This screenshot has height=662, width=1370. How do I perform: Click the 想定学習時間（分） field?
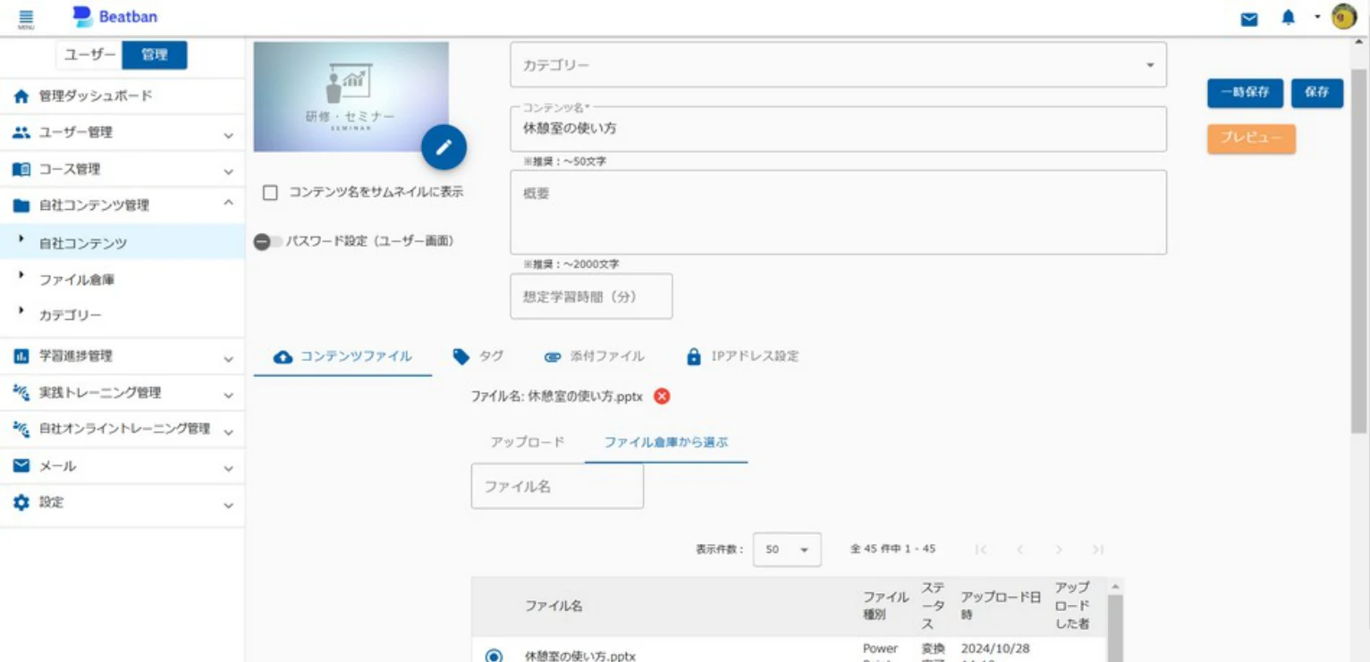591,297
